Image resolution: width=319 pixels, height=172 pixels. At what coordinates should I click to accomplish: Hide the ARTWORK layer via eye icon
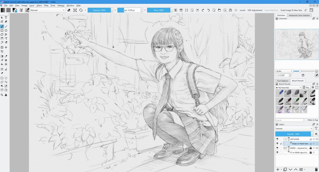[277, 139]
